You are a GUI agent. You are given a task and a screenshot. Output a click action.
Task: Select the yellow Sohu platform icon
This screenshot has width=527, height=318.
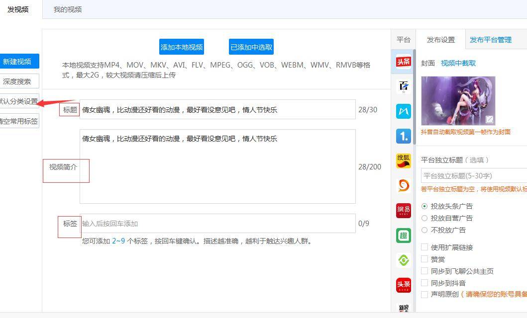point(403,161)
